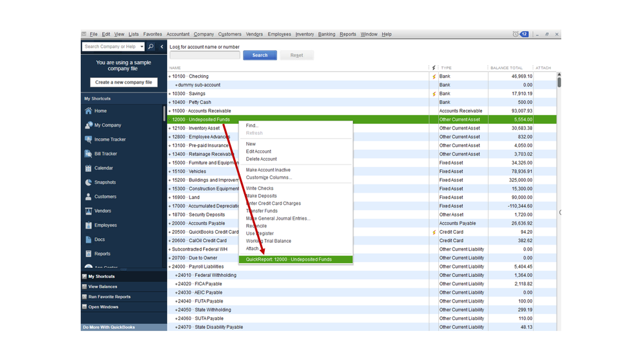Viewport: 642px width, 361px height.
Task: Open the Lists menu
Action: point(134,35)
